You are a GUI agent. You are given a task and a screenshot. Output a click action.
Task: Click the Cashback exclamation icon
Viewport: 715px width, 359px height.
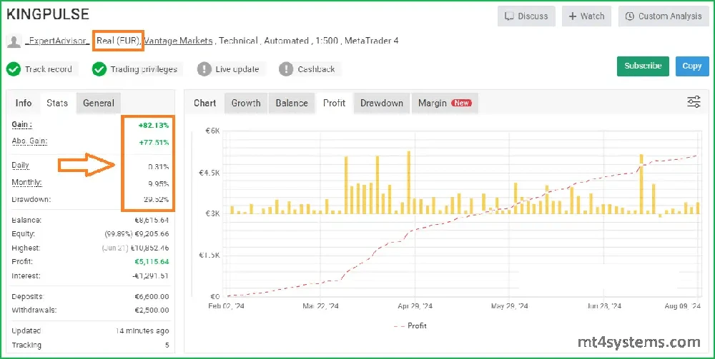[286, 69]
